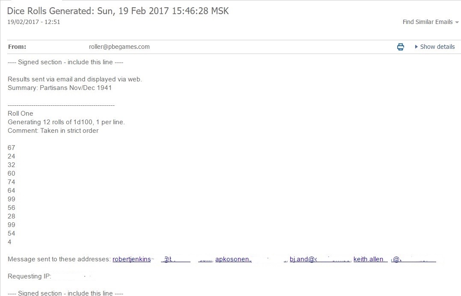Open the Find Similar Emails dropdown
Image resolution: width=461 pixels, height=296 pixels.
(431, 22)
